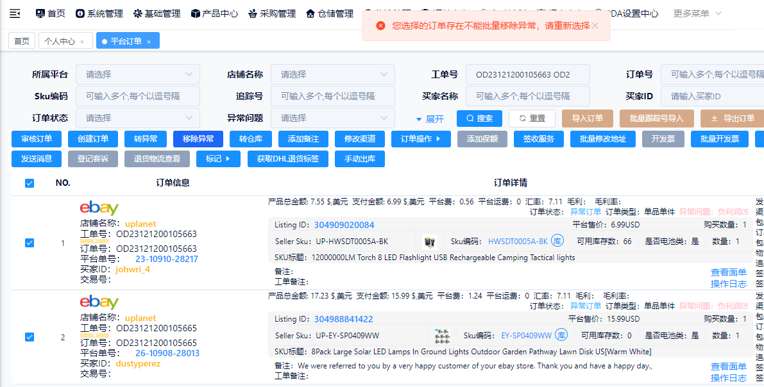Open the 所属平台 dropdown
The height and width of the screenshot is (387, 764).
tap(137, 74)
